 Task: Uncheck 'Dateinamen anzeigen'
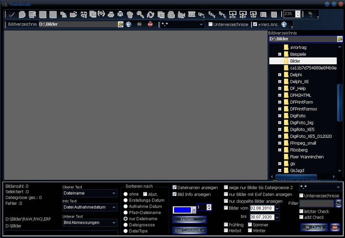coord(175,187)
